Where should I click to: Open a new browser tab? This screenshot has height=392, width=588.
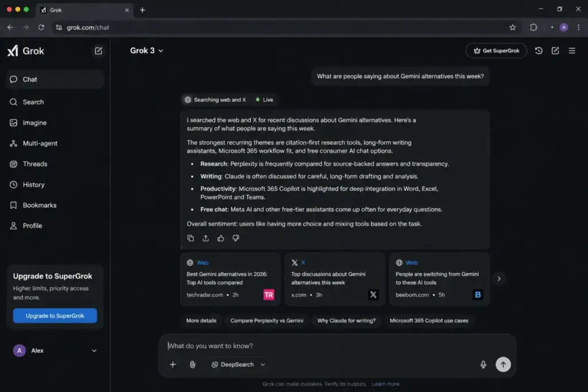[142, 10]
